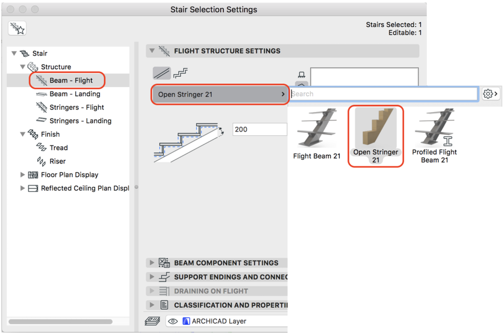Choose the Flight Beam 21 thumbnail
Screen dimensions: 504x334
pos(317,134)
